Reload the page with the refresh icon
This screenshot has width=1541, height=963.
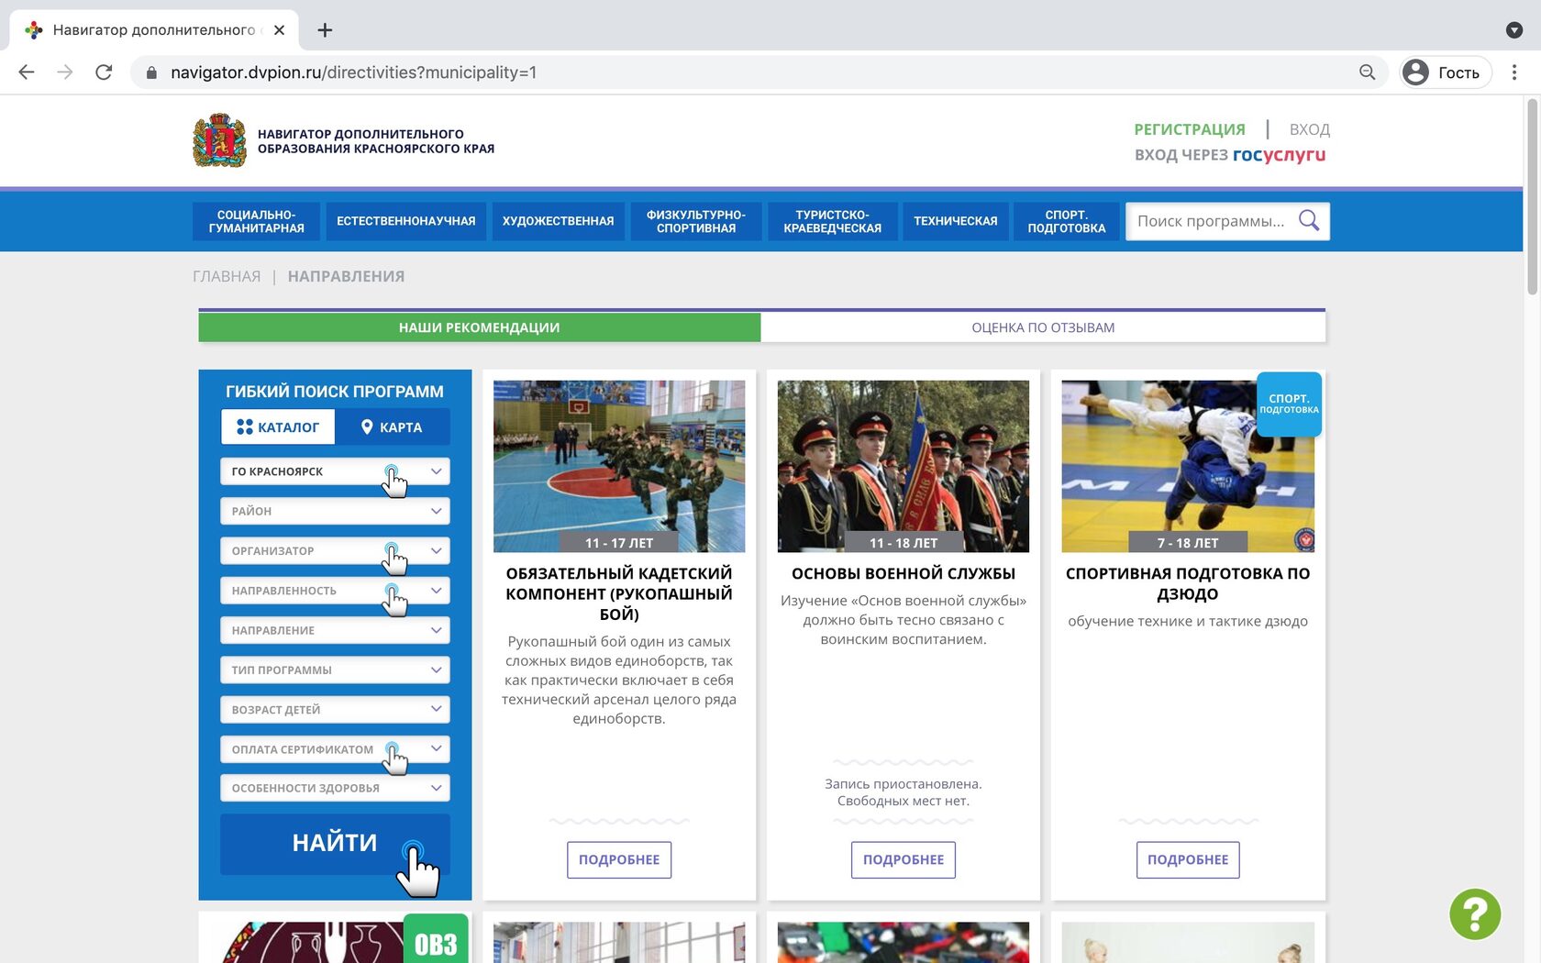pos(104,72)
